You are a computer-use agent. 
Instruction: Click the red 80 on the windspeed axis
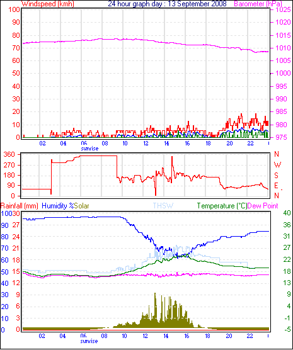[x=16, y=35]
